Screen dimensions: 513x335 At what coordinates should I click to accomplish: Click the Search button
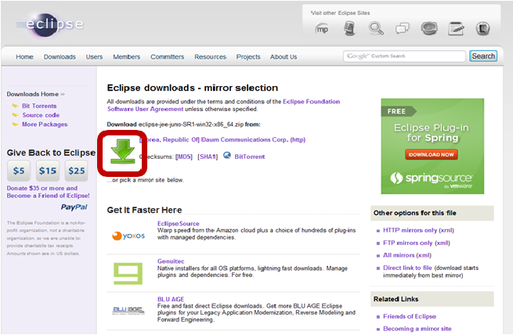pos(483,56)
